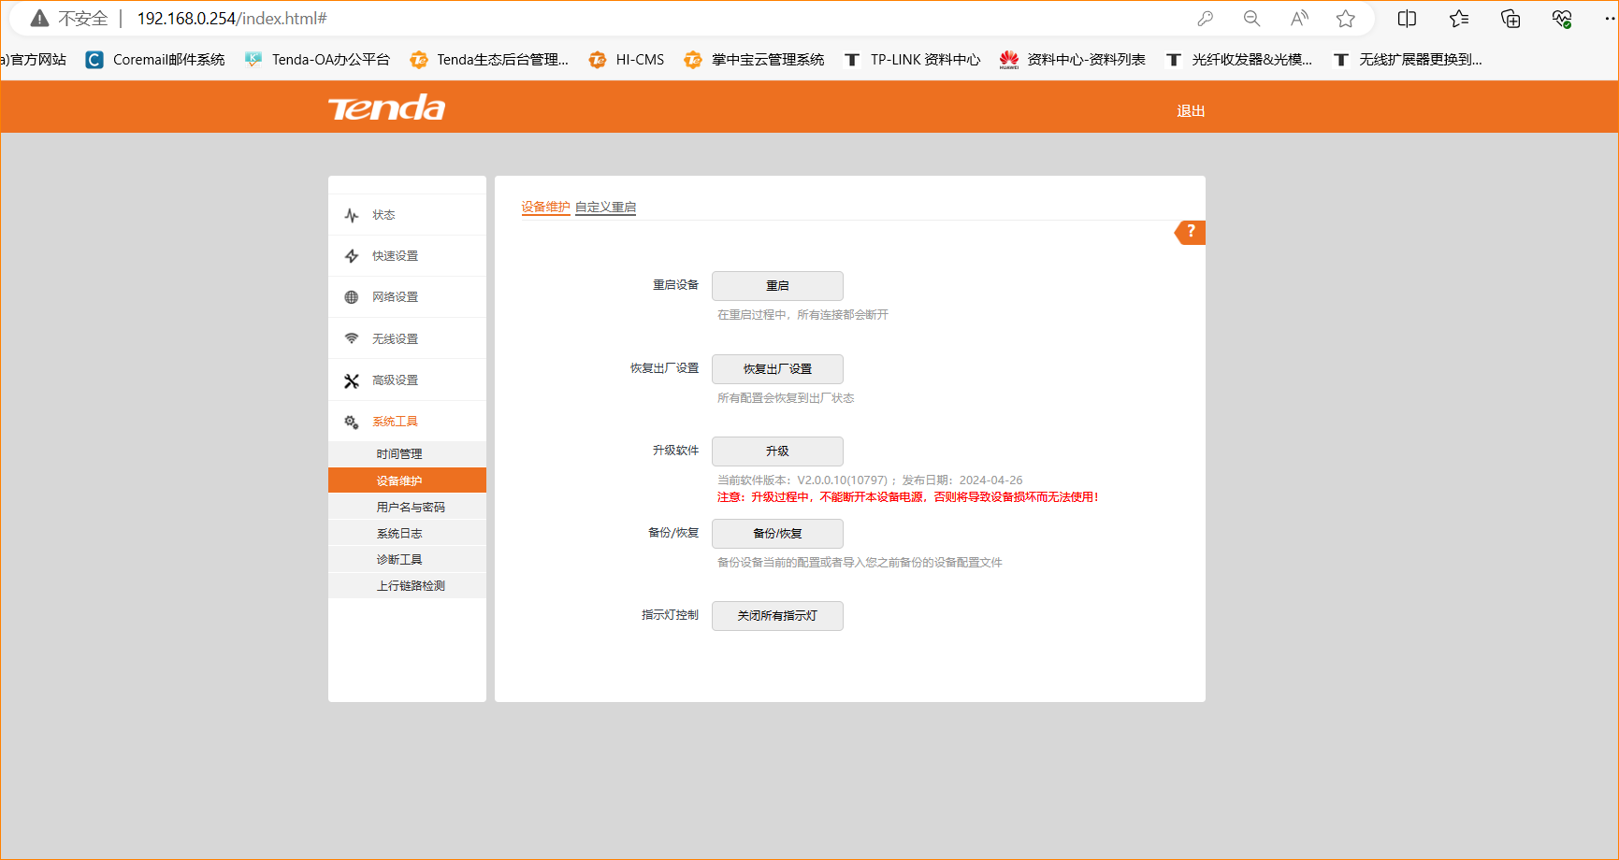
Task: Click the 备份/恢复 button
Action: click(x=777, y=534)
